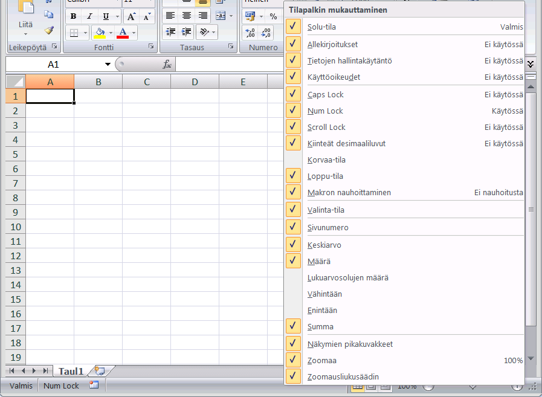Click the select all cells corner
The image size is (542, 397).
coord(16,82)
